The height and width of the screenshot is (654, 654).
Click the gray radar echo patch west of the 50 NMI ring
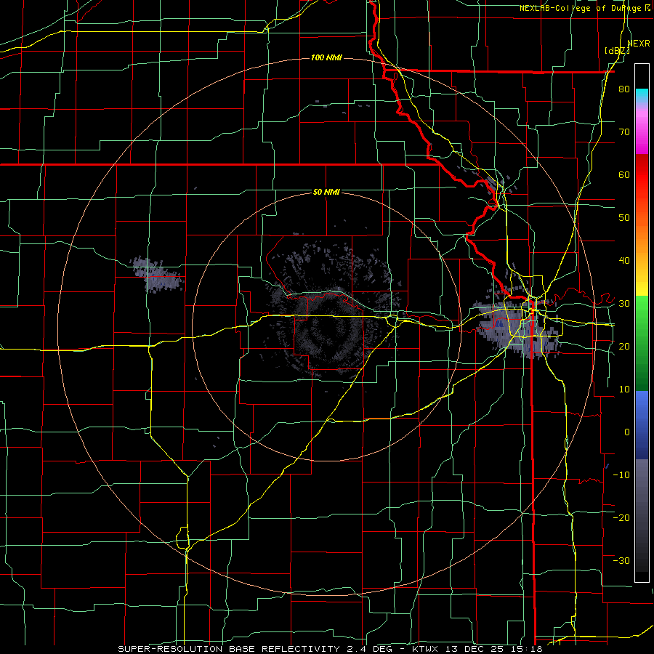click(x=157, y=274)
